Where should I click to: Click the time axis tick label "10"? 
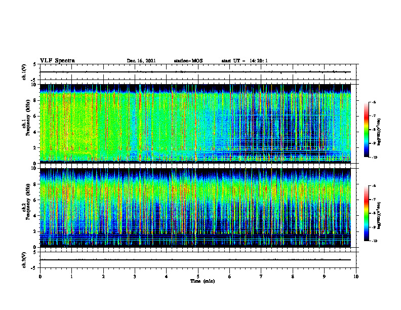point(356,277)
